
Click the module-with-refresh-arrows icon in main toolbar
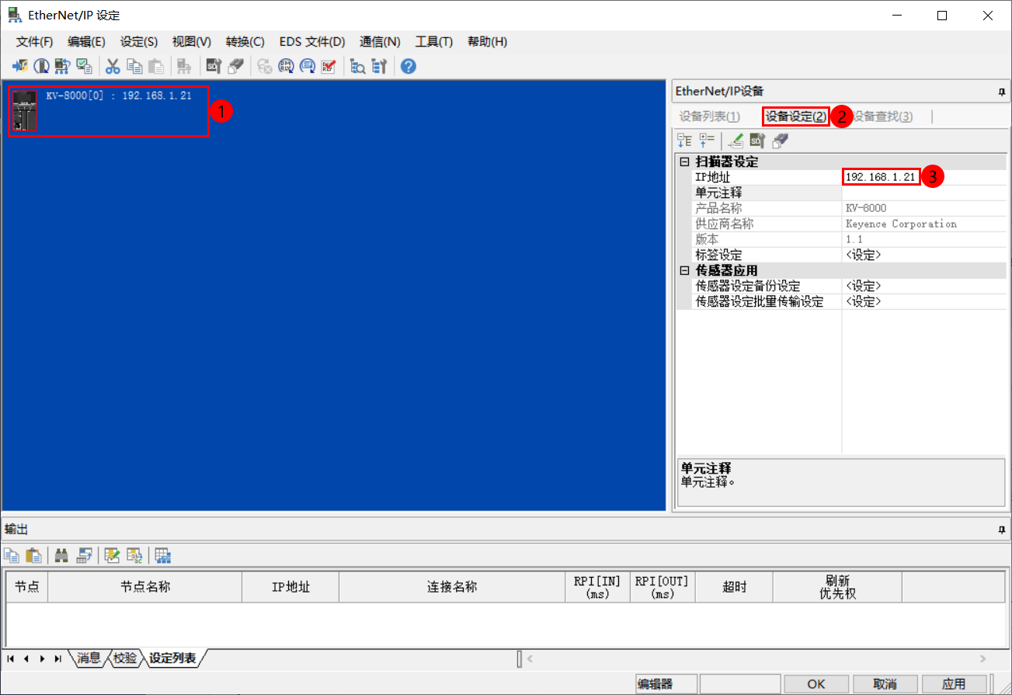[x=62, y=66]
